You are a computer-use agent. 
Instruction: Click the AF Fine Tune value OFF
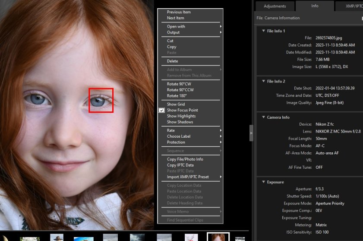click(319, 167)
